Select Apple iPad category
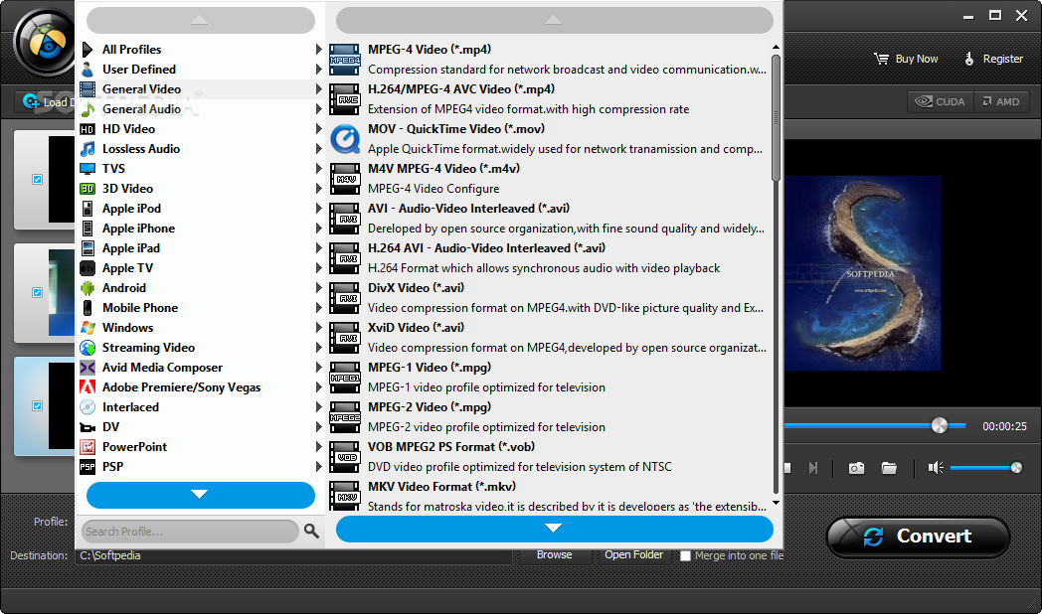Screen dimensions: 1042x614 point(201,248)
